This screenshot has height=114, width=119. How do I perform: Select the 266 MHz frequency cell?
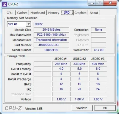[61, 64]
